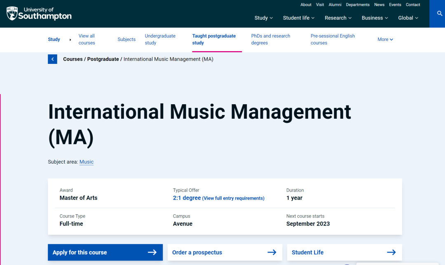The width and height of the screenshot is (445, 265).
Task: Click the International Music Management (MA) breadcrumb text
Action: click(168, 59)
